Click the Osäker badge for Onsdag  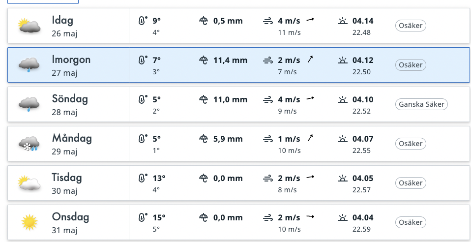[411, 222]
